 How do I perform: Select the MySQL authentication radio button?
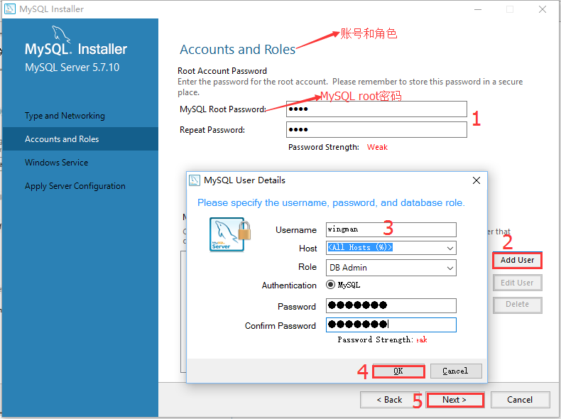tap(331, 285)
